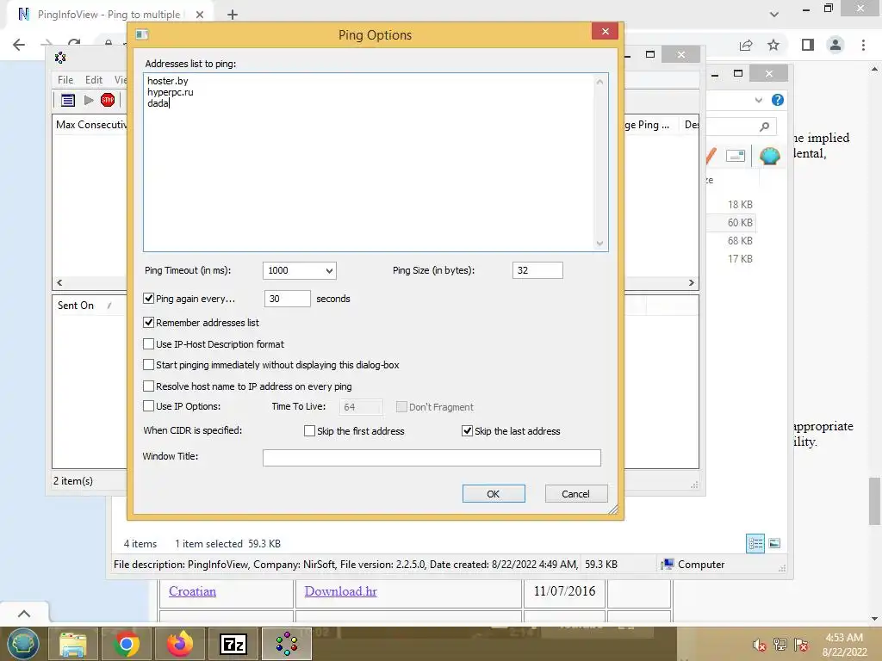Uncheck Ping again every... checkbox
Image resolution: width=882 pixels, height=661 pixels.
click(x=148, y=299)
